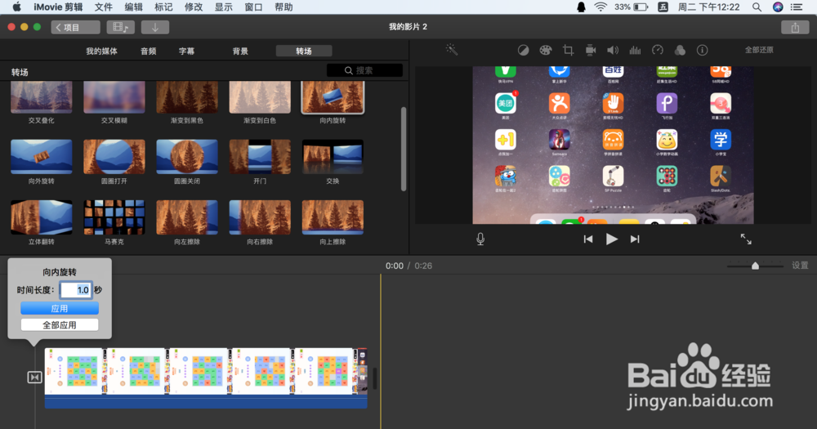Open timeline 设置 settings
Screen dimensions: 817x429
click(800, 266)
